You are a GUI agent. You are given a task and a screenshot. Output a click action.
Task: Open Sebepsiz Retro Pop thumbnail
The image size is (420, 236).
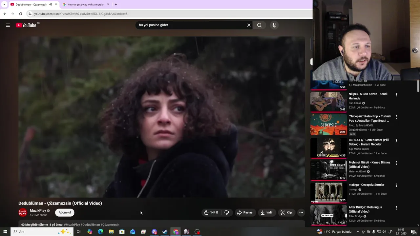[328, 125]
